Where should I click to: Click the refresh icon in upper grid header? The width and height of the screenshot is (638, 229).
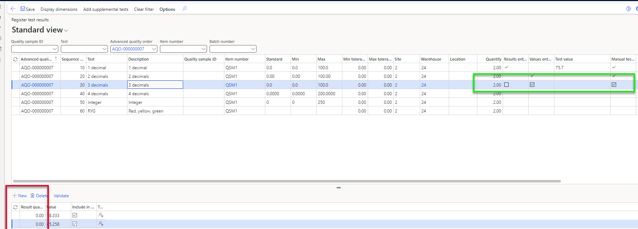coord(16,59)
